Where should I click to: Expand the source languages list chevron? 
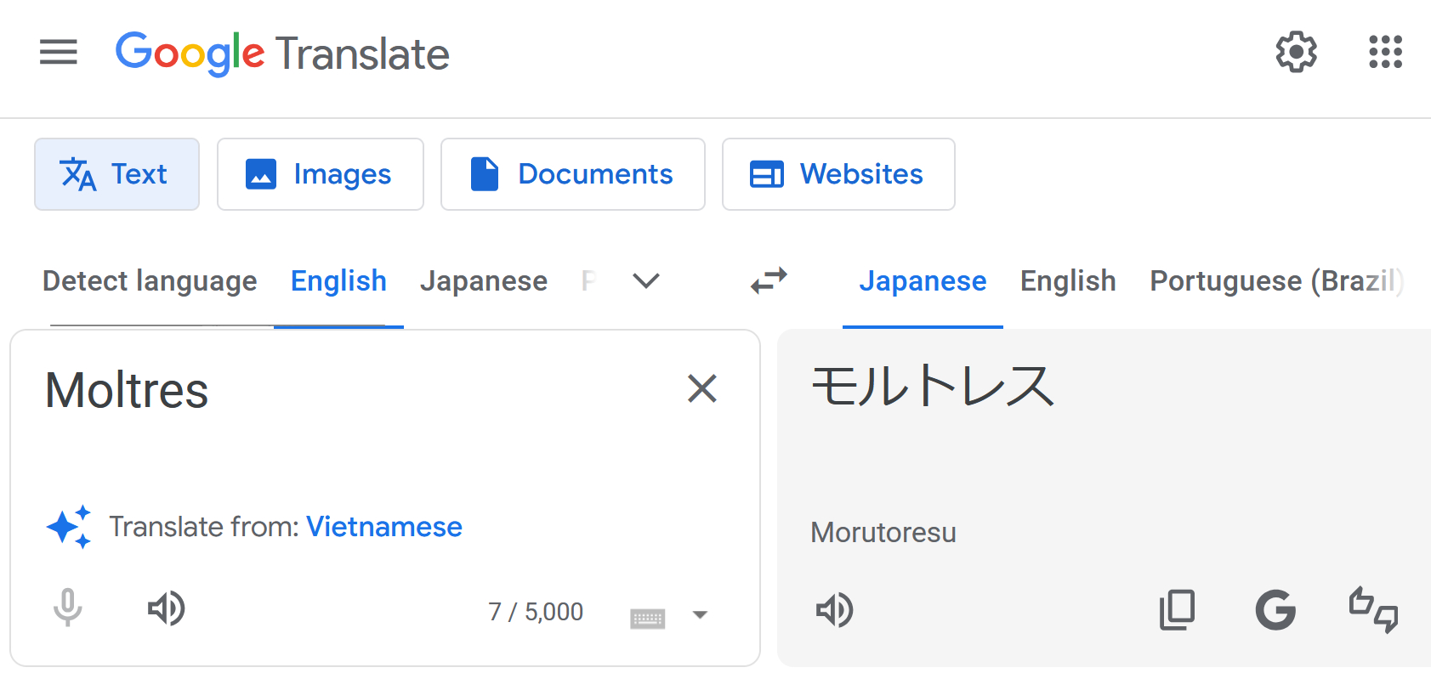pyautogui.click(x=646, y=281)
